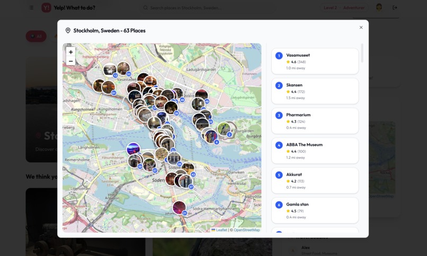
Task: Click the Pharmarium '0.4 mi away' text
Action: tap(296, 128)
